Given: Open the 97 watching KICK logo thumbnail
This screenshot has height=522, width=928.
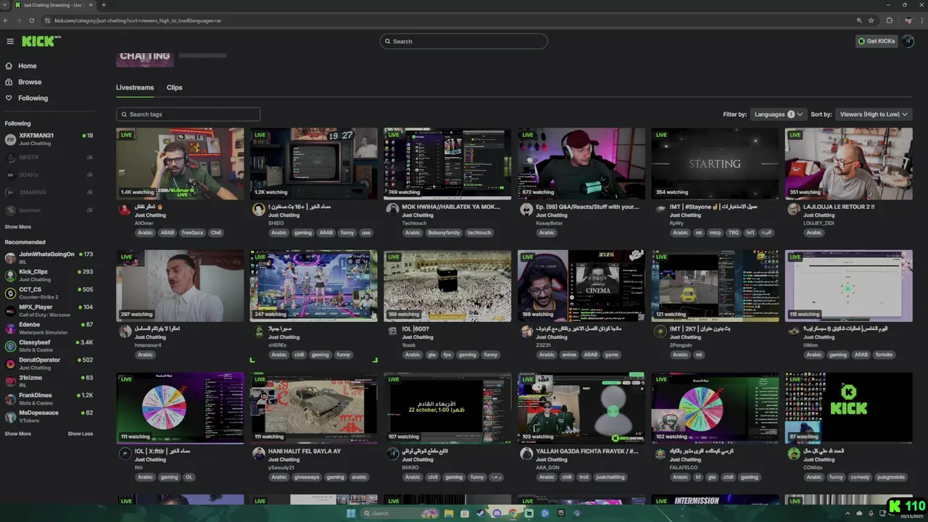Looking at the screenshot, I should (x=848, y=408).
